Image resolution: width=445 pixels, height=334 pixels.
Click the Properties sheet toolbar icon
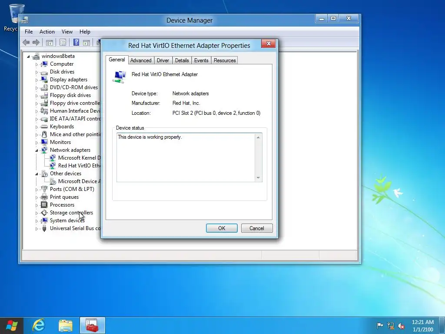tap(63, 43)
